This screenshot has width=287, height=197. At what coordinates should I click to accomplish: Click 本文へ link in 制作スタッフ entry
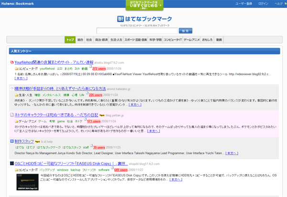click(x=232, y=153)
